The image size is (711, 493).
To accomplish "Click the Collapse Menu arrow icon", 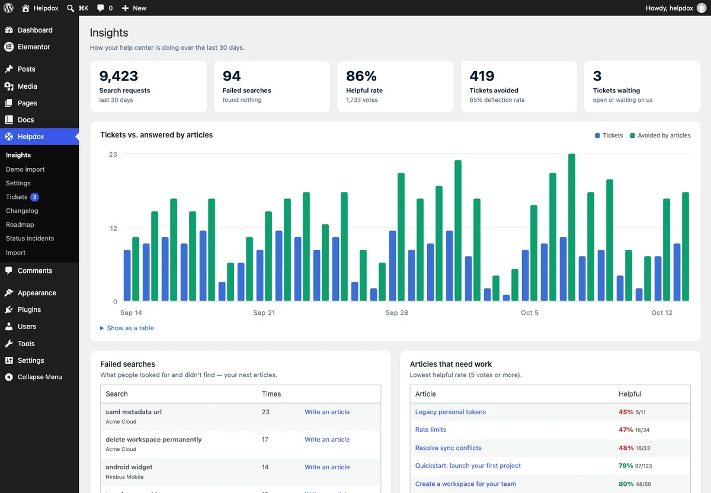I will [9, 377].
